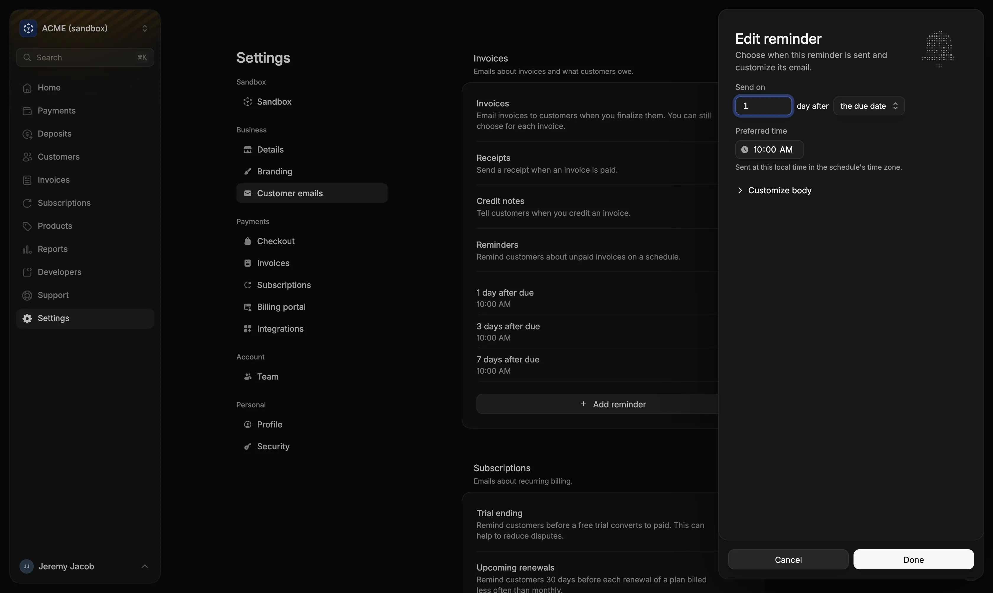Open Checkout payment settings
Screen dimensions: 993x593
(x=311, y=241)
